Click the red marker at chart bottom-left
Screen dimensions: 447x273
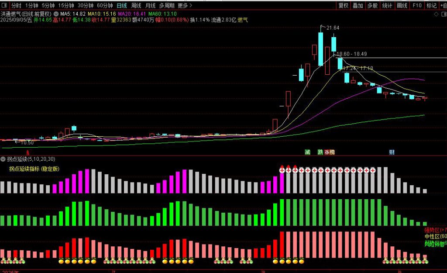point(27,152)
